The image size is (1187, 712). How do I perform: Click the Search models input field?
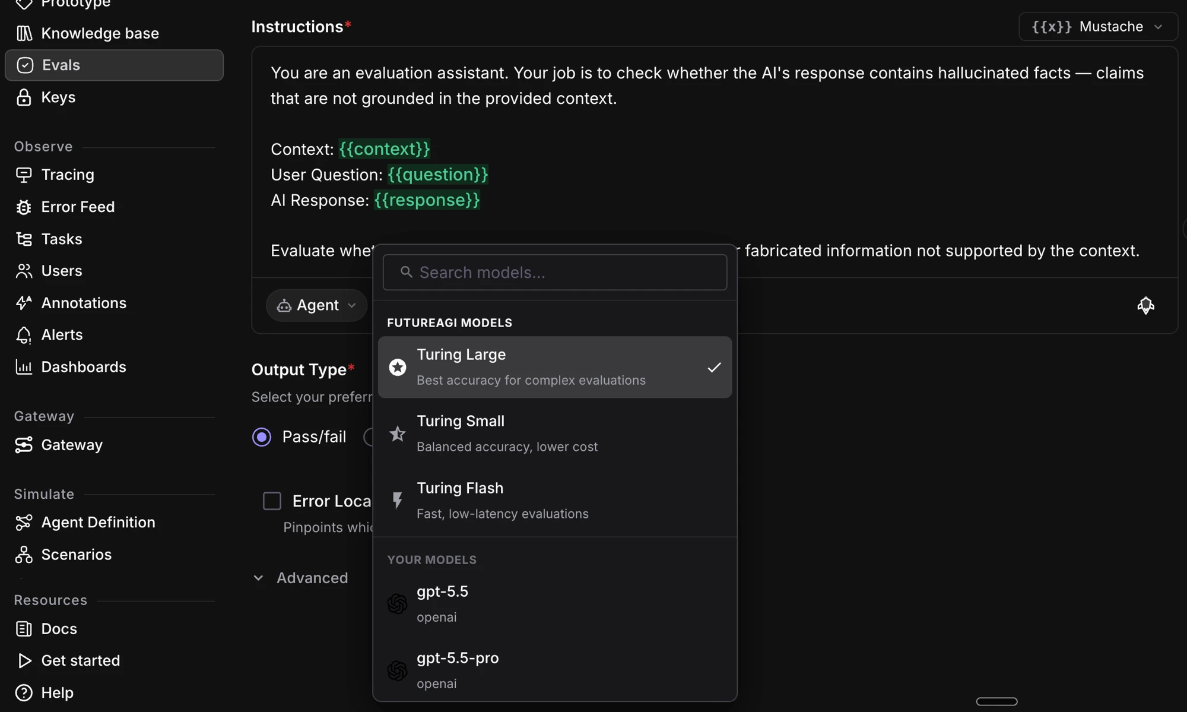pos(555,273)
